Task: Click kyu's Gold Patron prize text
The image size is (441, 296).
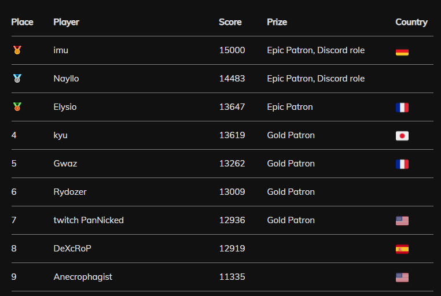Action: pyautogui.click(x=291, y=135)
